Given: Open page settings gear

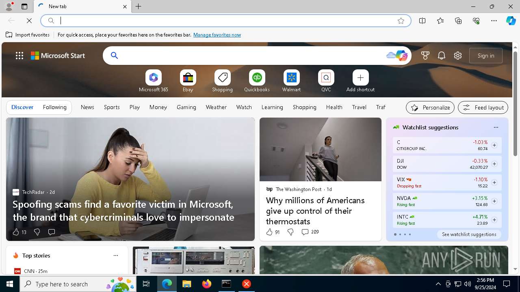Looking at the screenshot, I should click(458, 56).
